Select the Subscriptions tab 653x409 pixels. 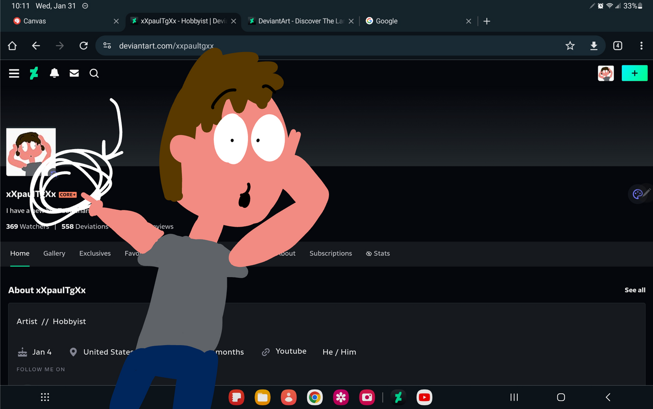pos(331,253)
